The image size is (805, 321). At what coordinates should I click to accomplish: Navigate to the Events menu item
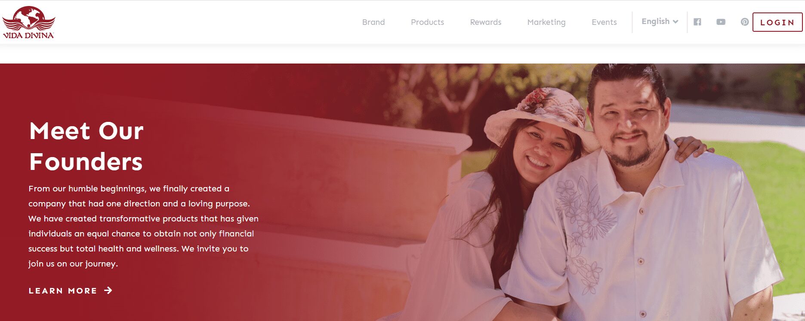pyautogui.click(x=604, y=22)
